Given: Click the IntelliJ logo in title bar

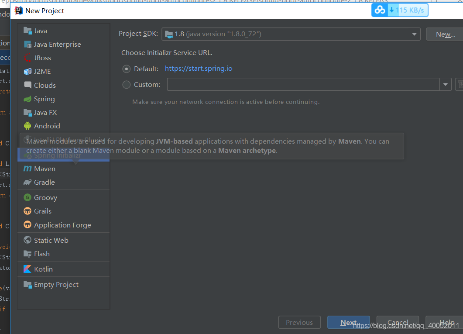Looking at the screenshot, I should point(19,10).
